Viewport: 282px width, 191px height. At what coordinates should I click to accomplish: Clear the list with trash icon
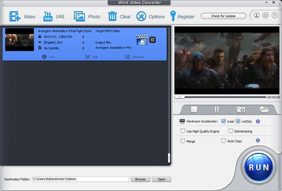[x=112, y=16]
